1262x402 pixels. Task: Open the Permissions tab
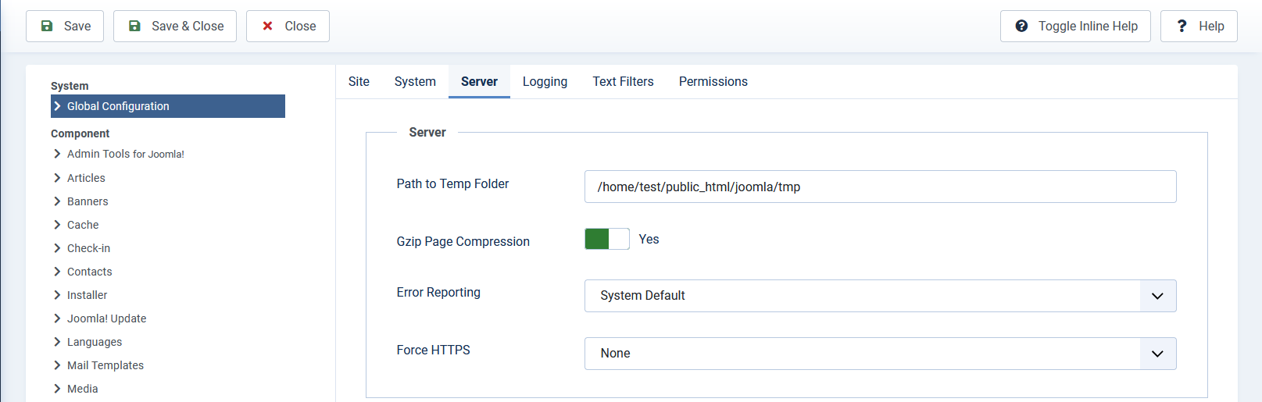713,81
